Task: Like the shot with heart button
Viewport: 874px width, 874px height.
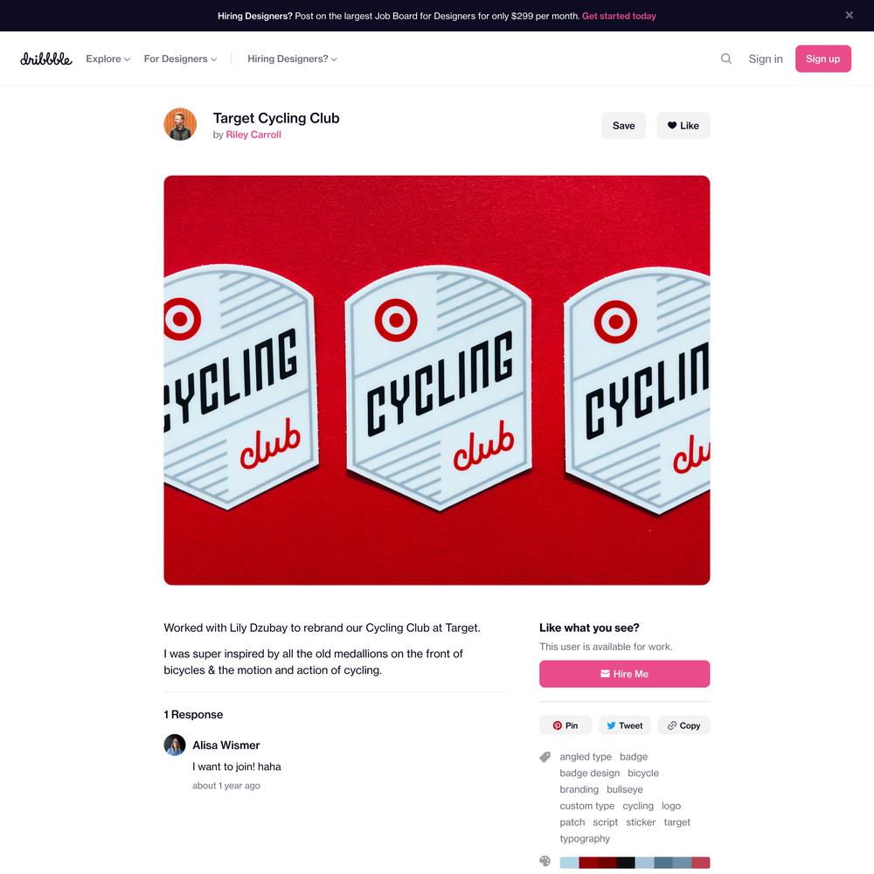Action: pyautogui.click(x=683, y=125)
